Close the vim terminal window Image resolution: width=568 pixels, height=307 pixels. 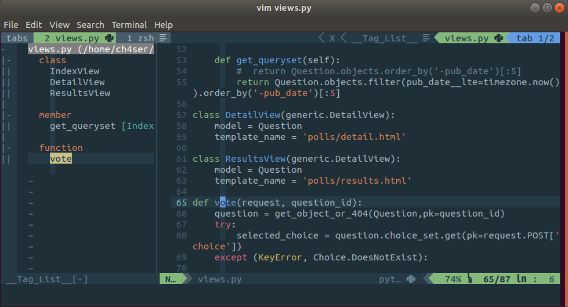click(559, 8)
